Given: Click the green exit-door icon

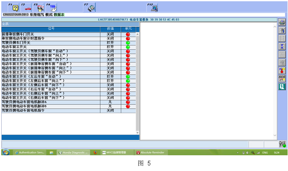Looking at the screenshot, I should point(282,86).
